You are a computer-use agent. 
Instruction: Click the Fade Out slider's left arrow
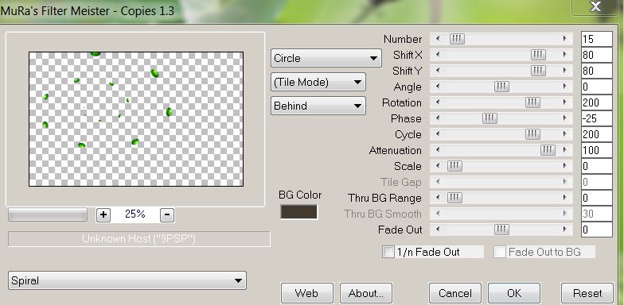click(438, 230)
